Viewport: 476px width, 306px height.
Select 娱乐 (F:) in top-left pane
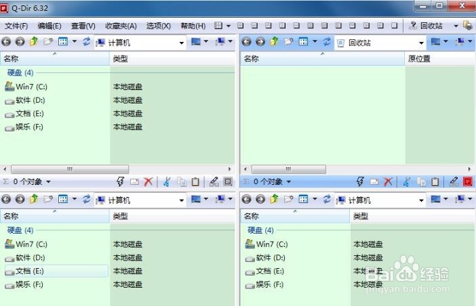click(24, 127)
